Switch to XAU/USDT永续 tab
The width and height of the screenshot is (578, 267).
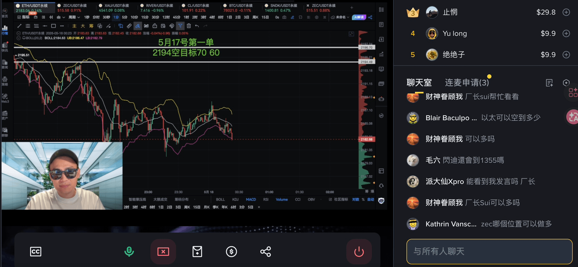pos(117,5)
